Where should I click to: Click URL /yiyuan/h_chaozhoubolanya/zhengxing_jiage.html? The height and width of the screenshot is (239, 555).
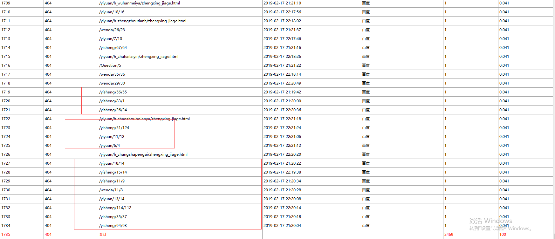point(144,119)
